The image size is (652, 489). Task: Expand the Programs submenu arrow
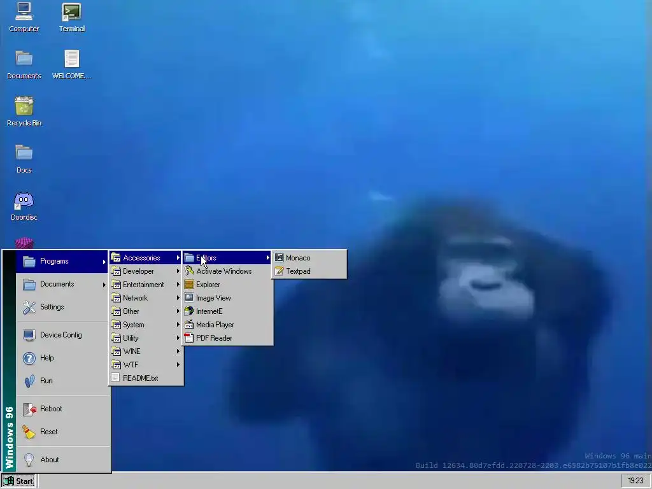pyautogui.click(x=104, y=262)
